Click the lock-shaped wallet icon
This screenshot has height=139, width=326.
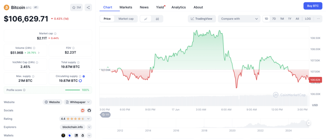pyautogui.click(x=83, y=136)
